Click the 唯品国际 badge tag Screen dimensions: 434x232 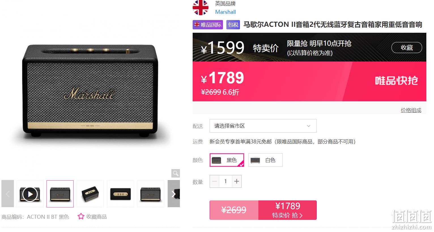click(x=208, y=25)
